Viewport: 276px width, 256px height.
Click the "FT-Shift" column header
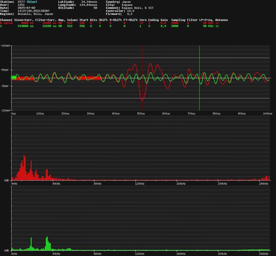pos(130,20)
